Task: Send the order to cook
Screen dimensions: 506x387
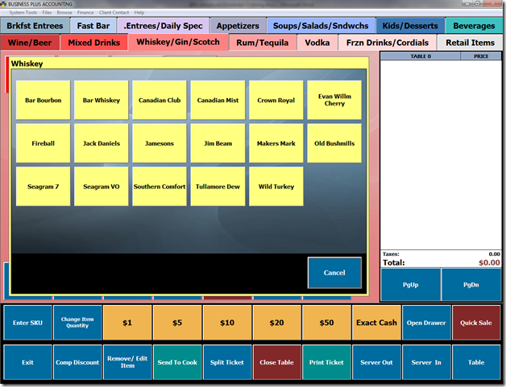Action: point(177,362)
